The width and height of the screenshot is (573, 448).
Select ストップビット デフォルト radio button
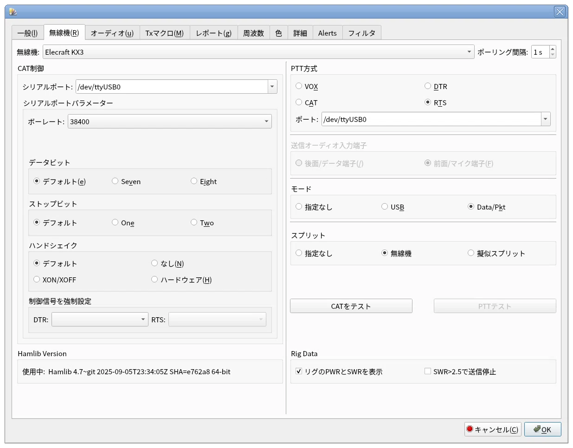click(55, 223)
